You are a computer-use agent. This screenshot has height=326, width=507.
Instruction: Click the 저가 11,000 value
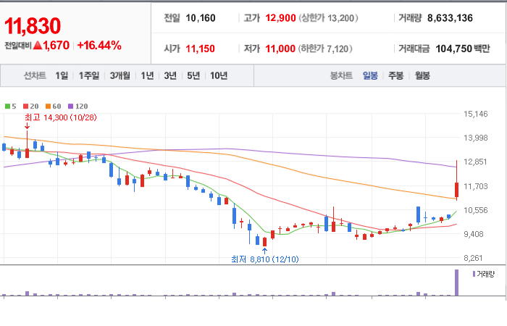click(x=280, y=49)
